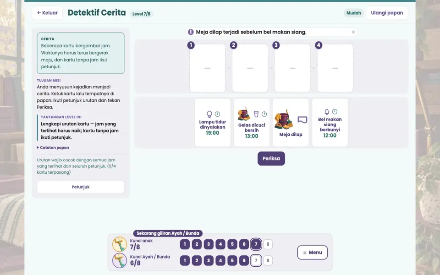This screenshot has height=275, width=440.
Task: Select Kunci Ayah / Bunda level 2
Action: coord(197,260)
